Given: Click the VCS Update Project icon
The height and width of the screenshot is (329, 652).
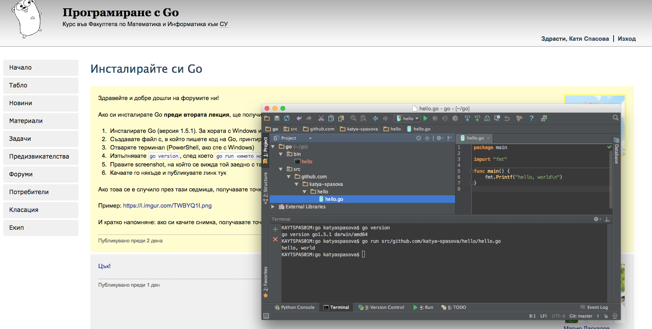Looking at the screenshot, I should pyautogui.click(x=467, y=118).
